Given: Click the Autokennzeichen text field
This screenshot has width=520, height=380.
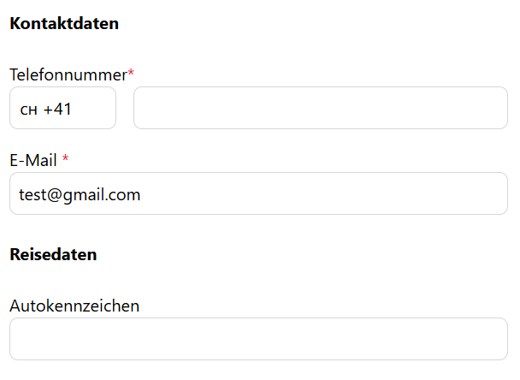Looking at the screenshot, I should click(x=258, y=339).
